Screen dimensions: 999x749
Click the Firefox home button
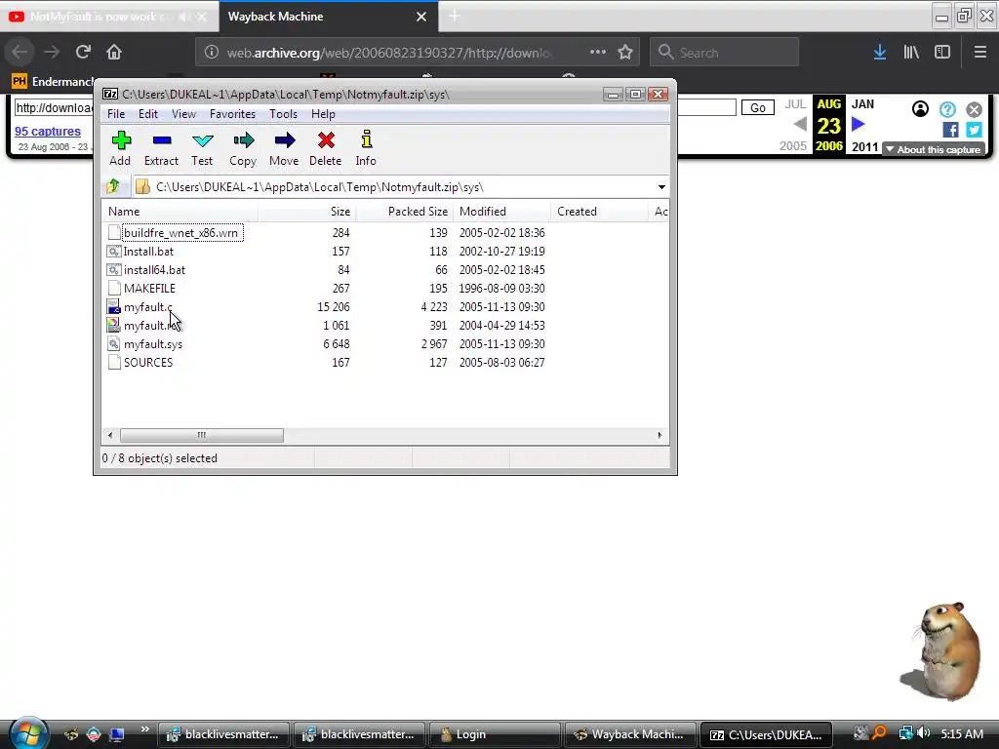point(114,52)
